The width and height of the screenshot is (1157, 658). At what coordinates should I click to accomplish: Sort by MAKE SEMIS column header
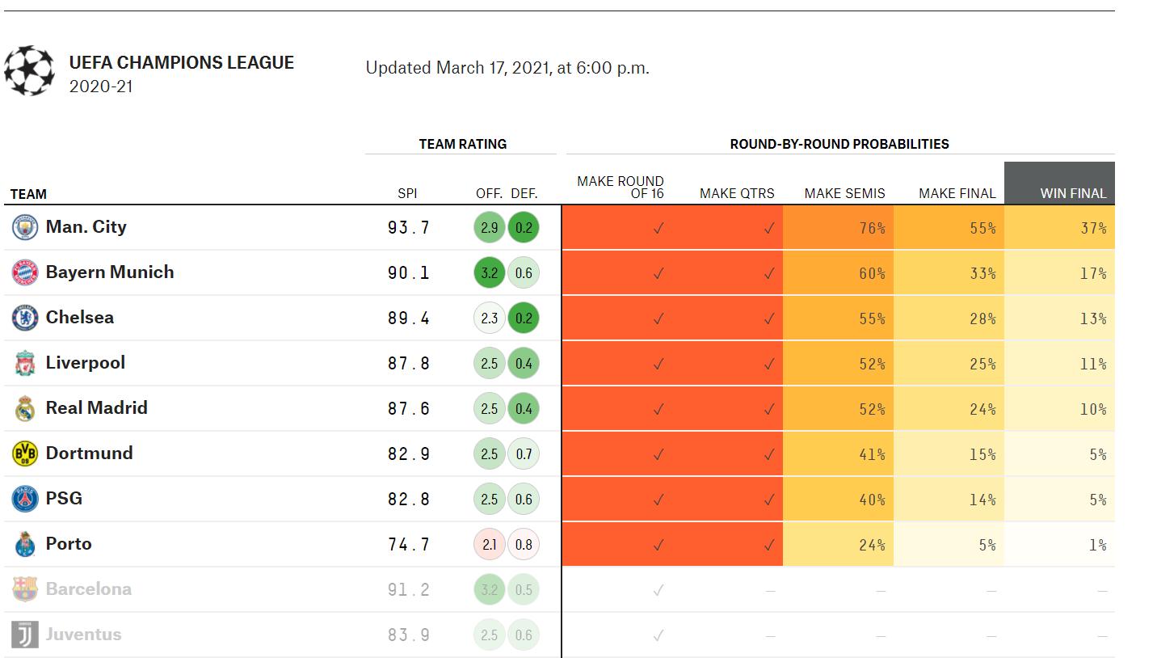coord(844,194)
